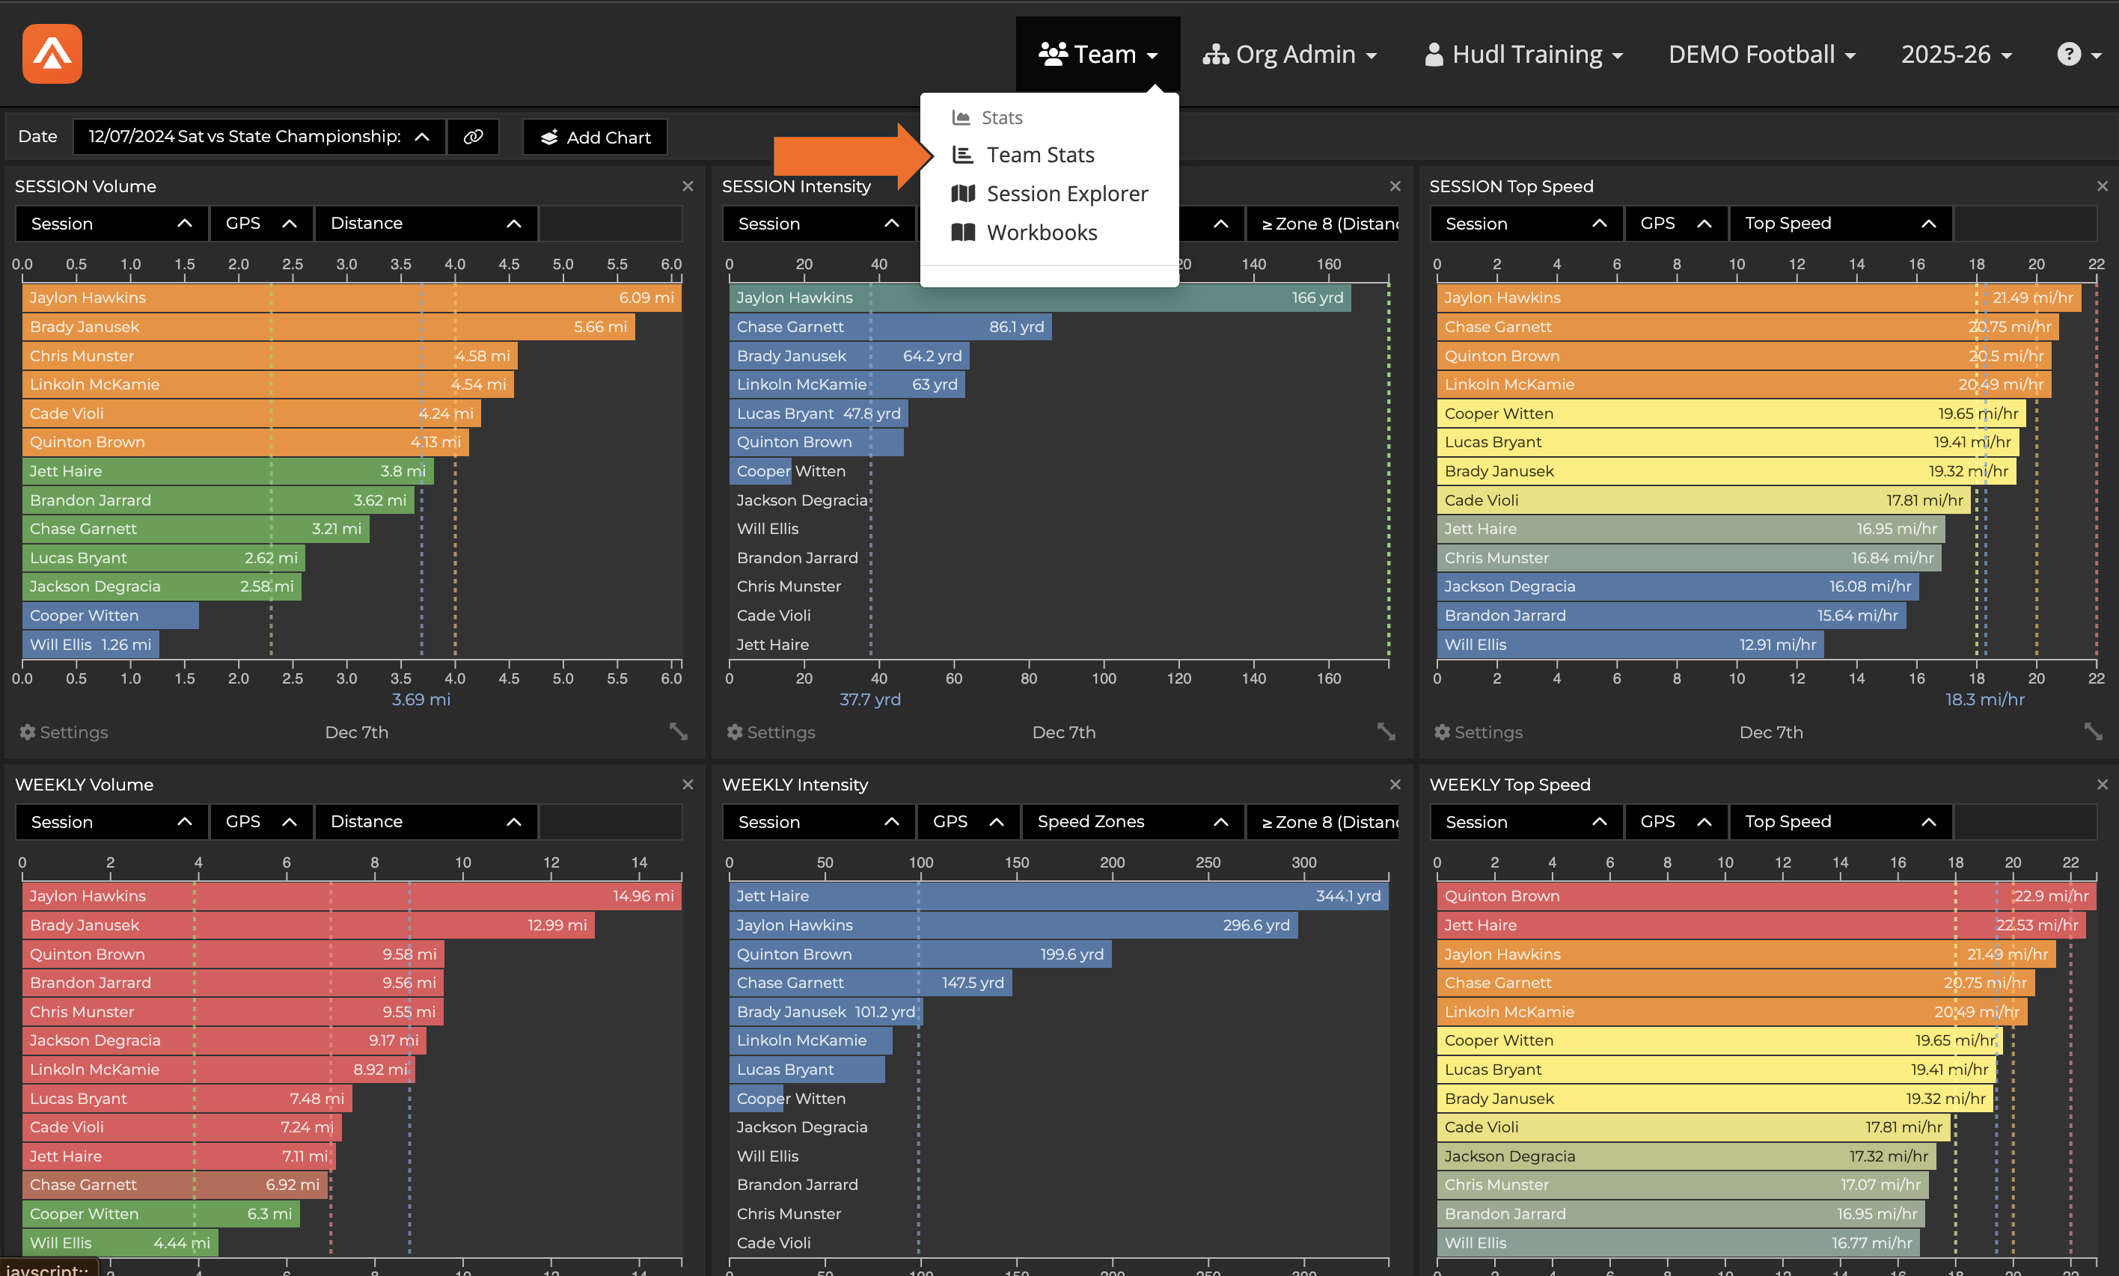Screen dimensions: 2119x1276
Task: Close the SESSION Volume chart
Action: (x=687, y=185)
